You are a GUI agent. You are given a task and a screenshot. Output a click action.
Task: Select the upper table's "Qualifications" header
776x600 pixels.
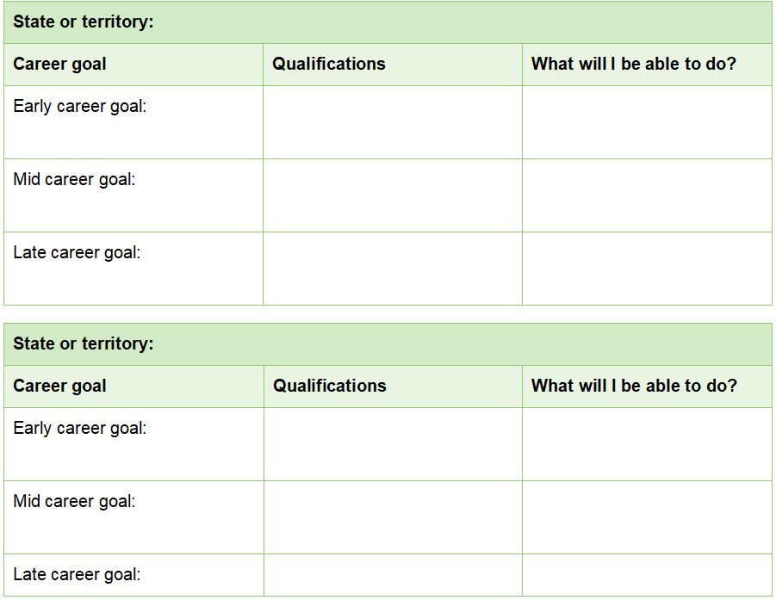pyautogui.click(x=392, y=65)
